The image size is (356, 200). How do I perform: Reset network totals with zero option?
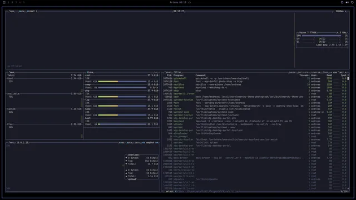137,143
